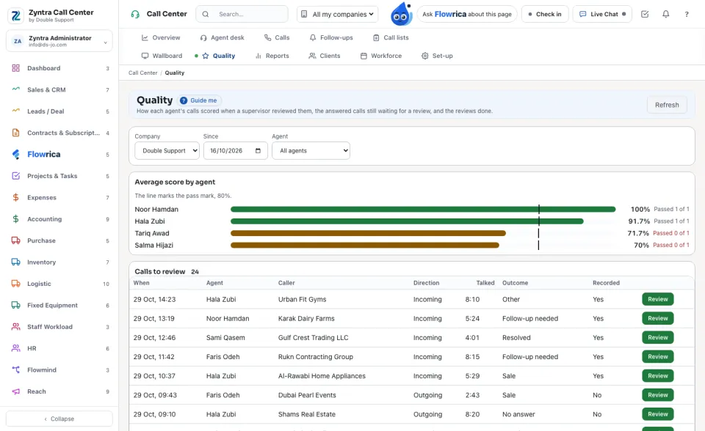705x431 pixels.
Task: Click the Reach megaphone icon
Action: (15, 391)
